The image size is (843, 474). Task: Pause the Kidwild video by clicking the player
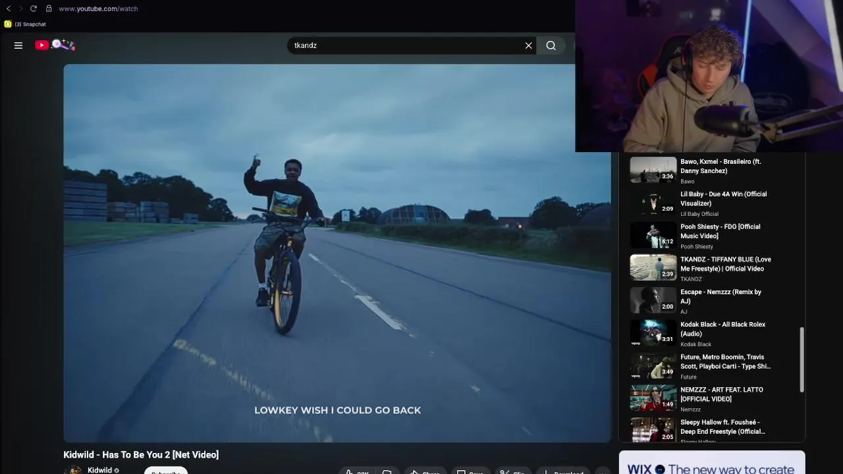(337, 253)
